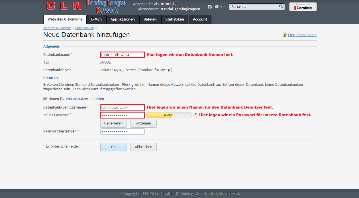The height and width of the screenshot is (198, 359).
Task: Uncheck Neuen Datenbanknutzer erstellen checkbox
Action: click(45, 99)
